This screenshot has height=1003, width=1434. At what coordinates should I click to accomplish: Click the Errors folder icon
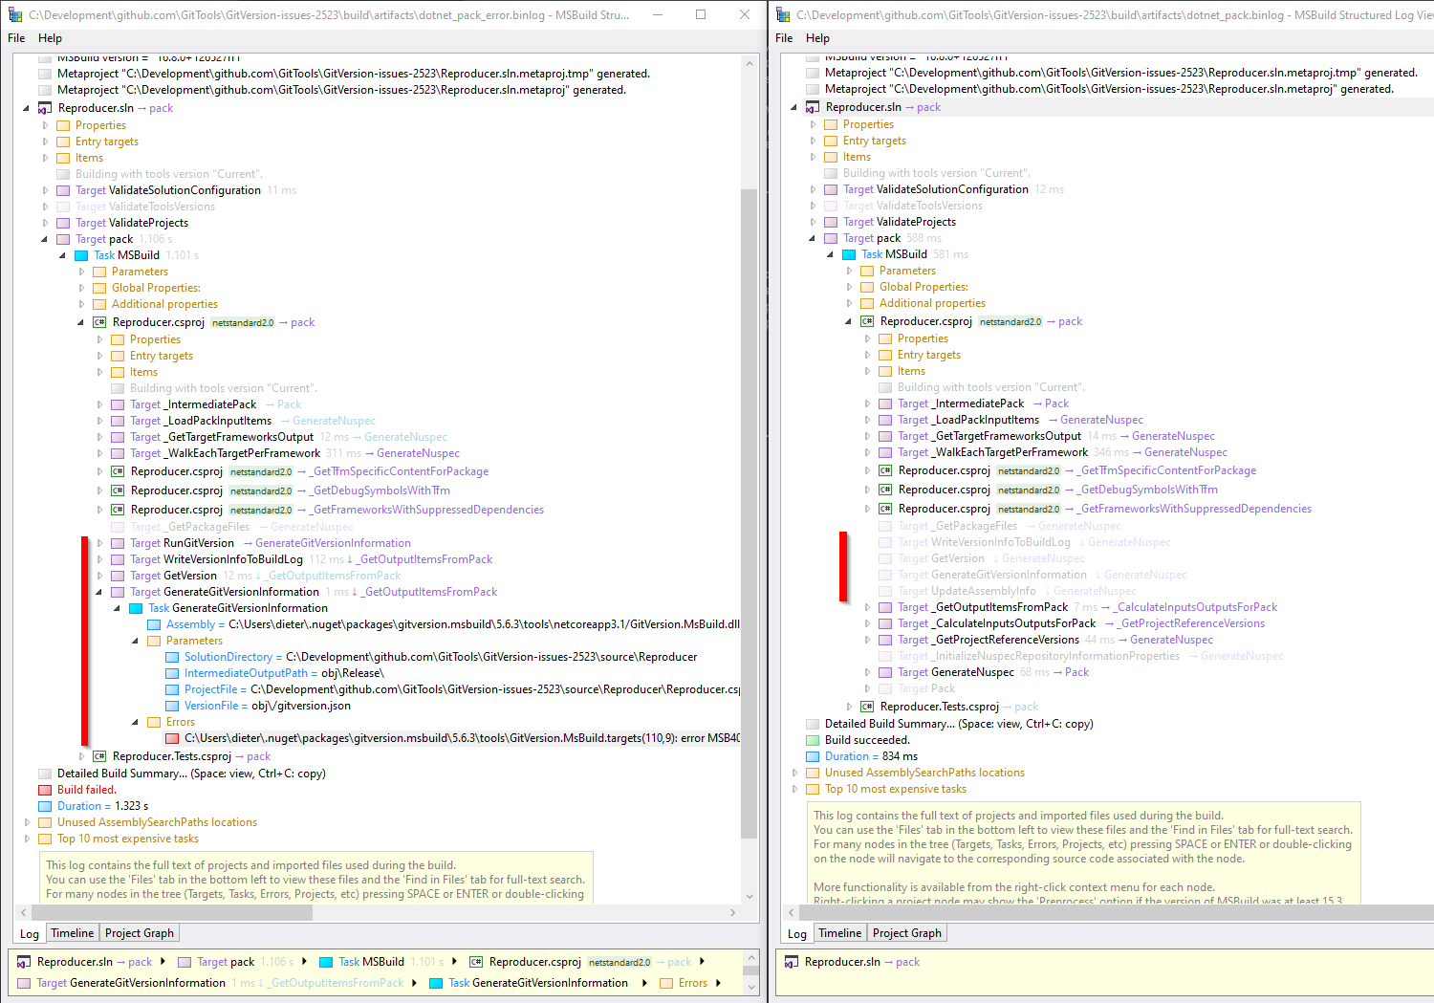[154, 722]
